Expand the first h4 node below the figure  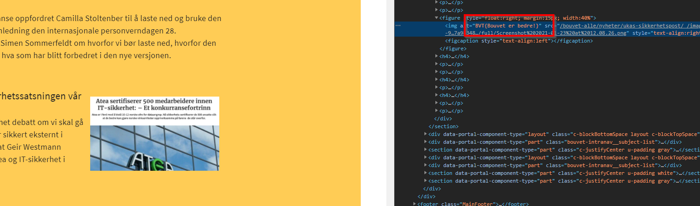click(436, 56)
